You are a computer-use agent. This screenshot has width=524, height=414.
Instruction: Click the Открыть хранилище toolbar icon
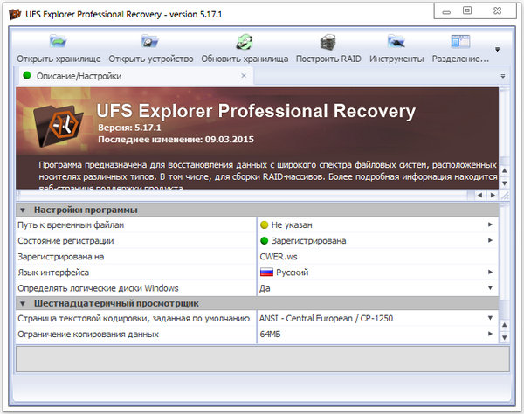[x=59, y=42]
